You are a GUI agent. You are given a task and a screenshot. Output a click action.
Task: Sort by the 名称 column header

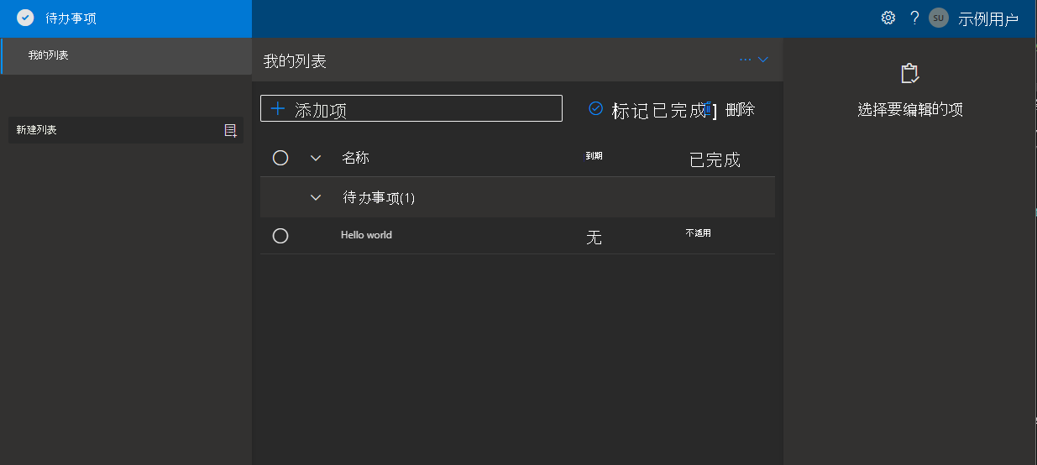355,157
